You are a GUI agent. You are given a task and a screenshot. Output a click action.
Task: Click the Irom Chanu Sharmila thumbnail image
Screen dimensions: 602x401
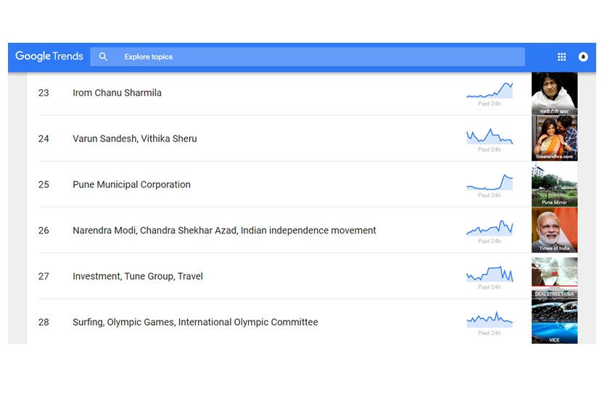(x=554, y=93)
